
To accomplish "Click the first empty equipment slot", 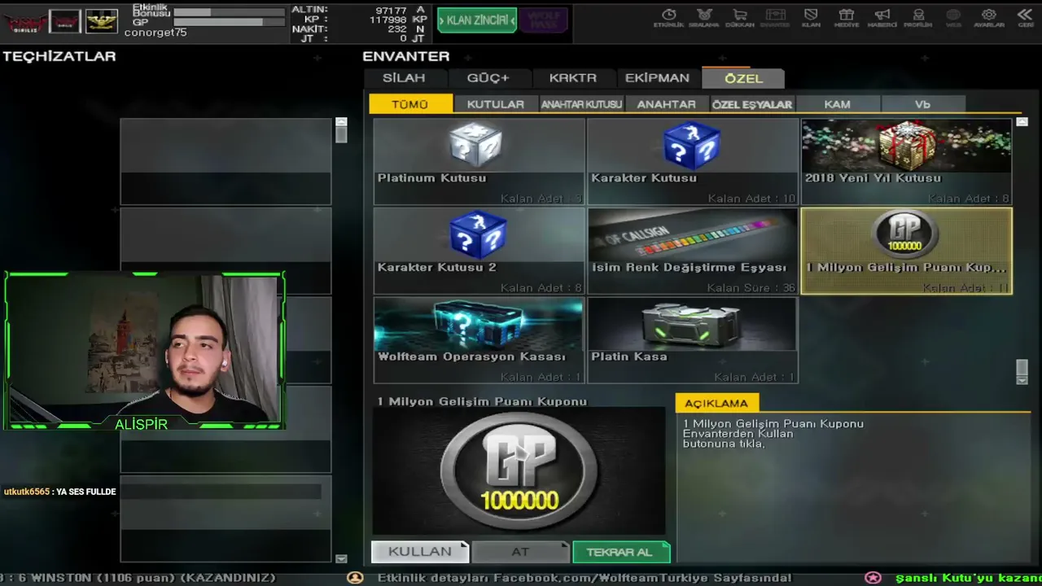I will click(225, 161).
